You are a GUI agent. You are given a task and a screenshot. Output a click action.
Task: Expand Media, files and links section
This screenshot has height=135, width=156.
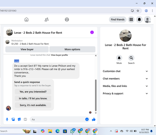click(125, 86)
